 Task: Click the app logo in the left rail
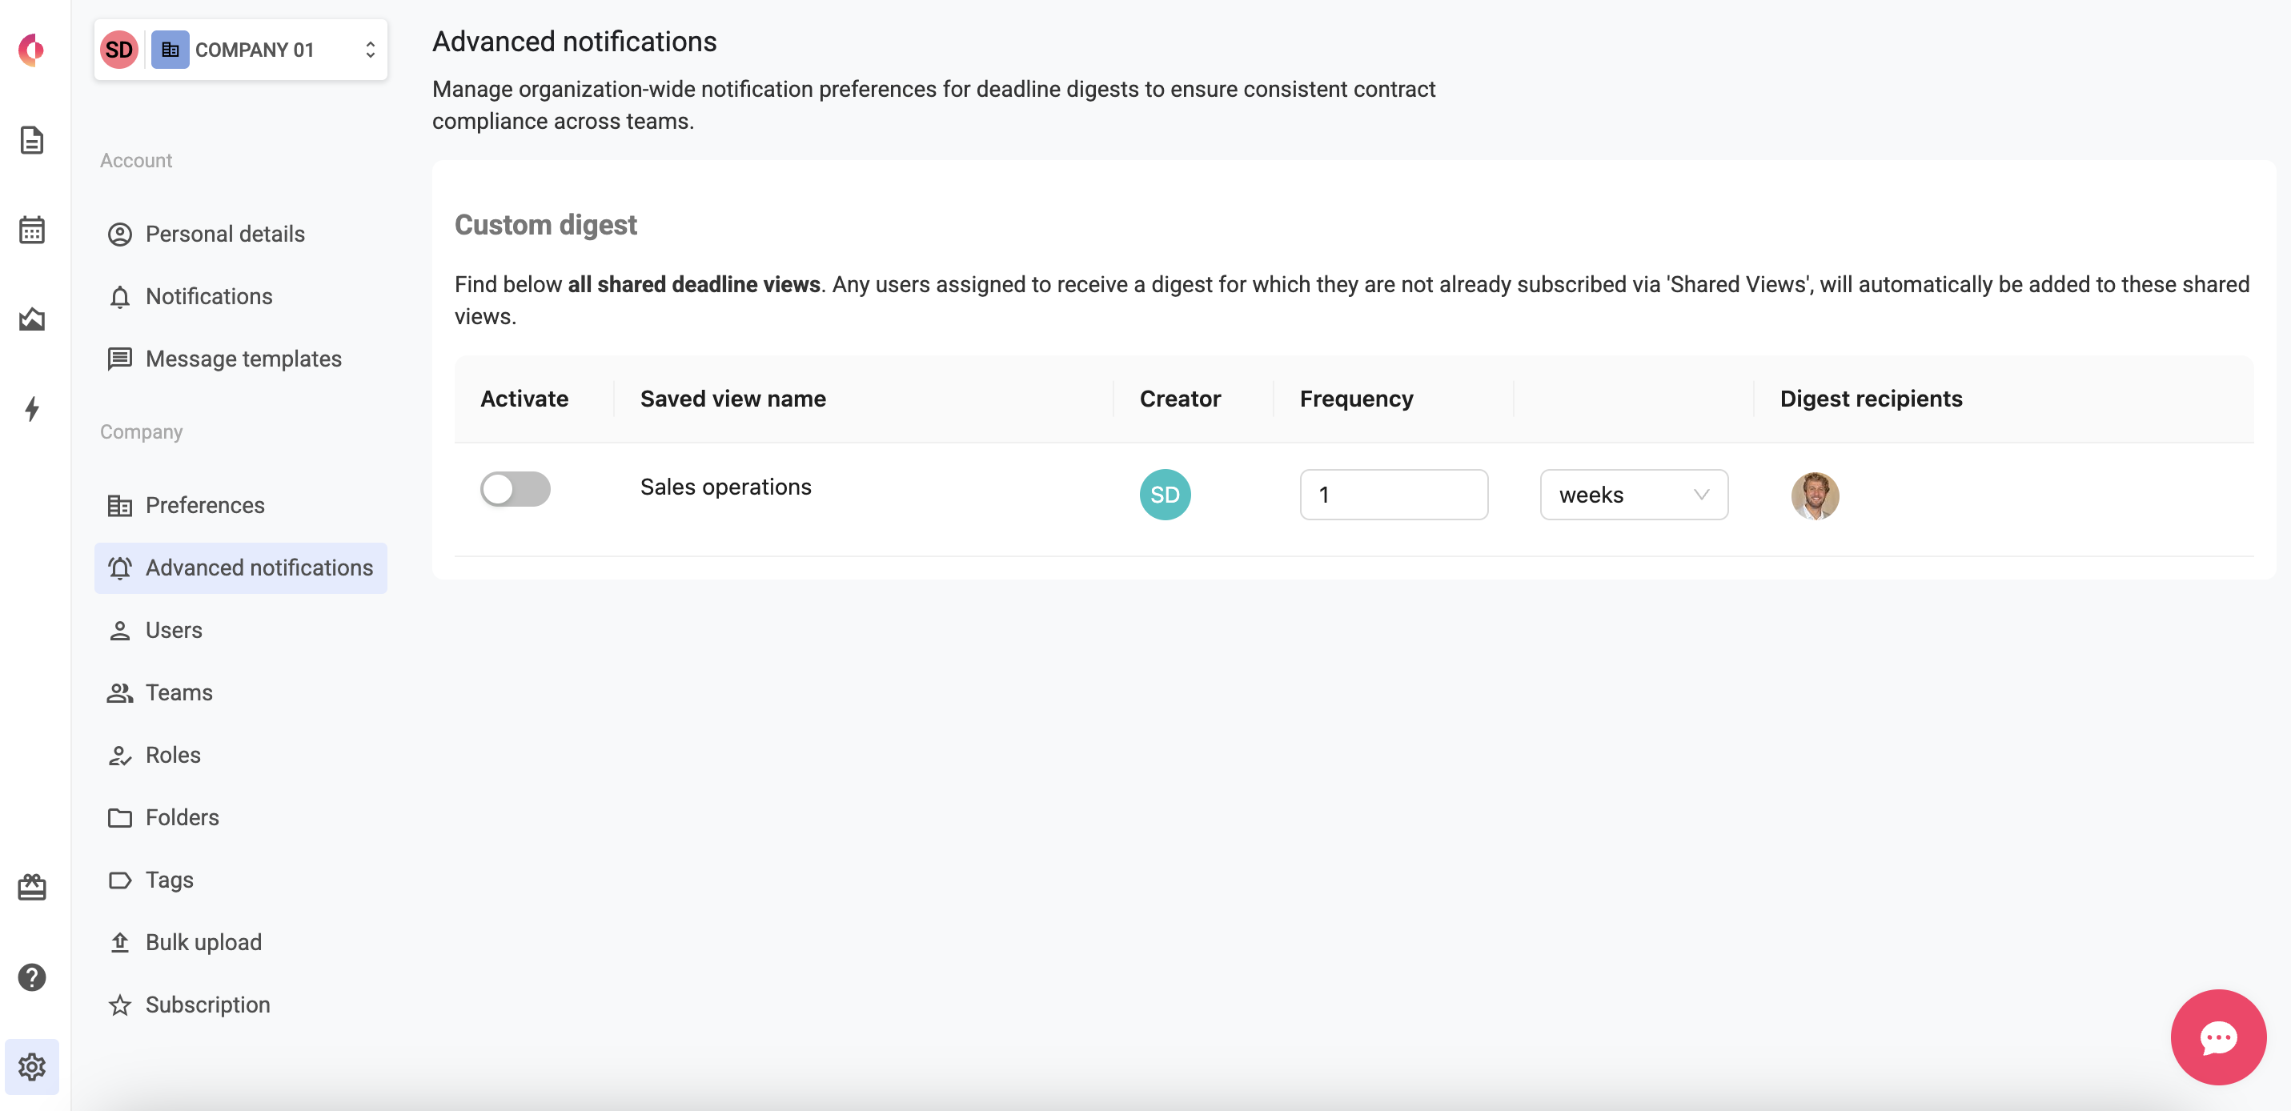32,50
